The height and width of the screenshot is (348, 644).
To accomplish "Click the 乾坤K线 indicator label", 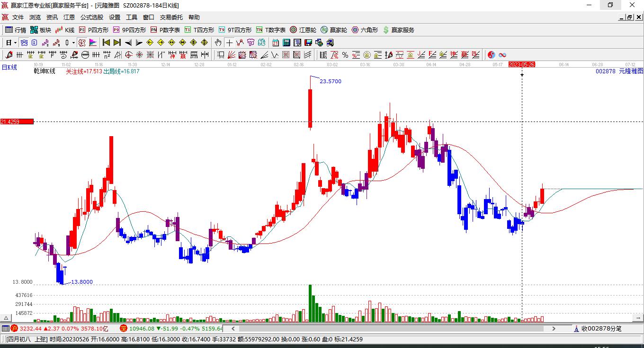I will click(45, 71).
